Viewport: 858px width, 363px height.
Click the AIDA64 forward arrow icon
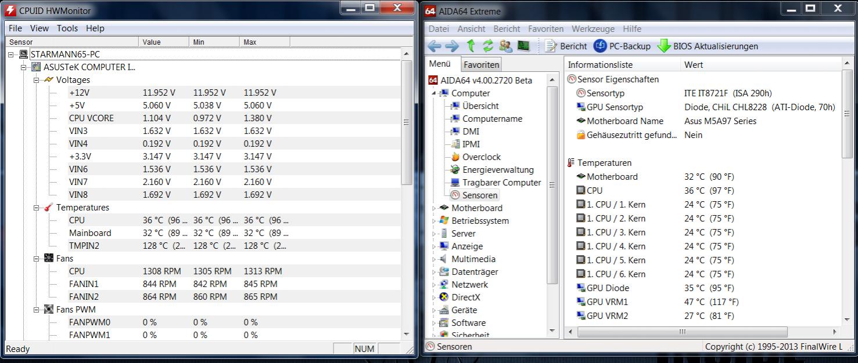pyautogui.click(x=452, y=46)
